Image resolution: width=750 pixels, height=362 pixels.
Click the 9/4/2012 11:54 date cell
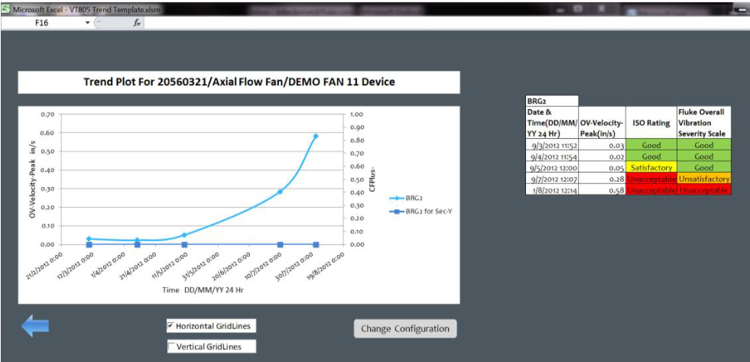pyautogui.click(x=552, y=156)
